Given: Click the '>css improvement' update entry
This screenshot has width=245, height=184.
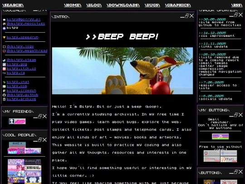Looking at the screenshot, I should pos(216,36).
